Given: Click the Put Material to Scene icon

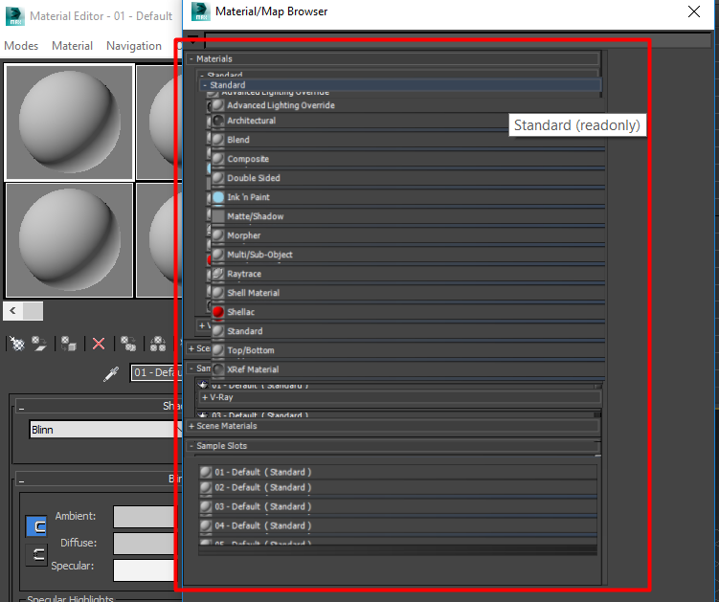Looking at the screenshot, I should point(40,344).
